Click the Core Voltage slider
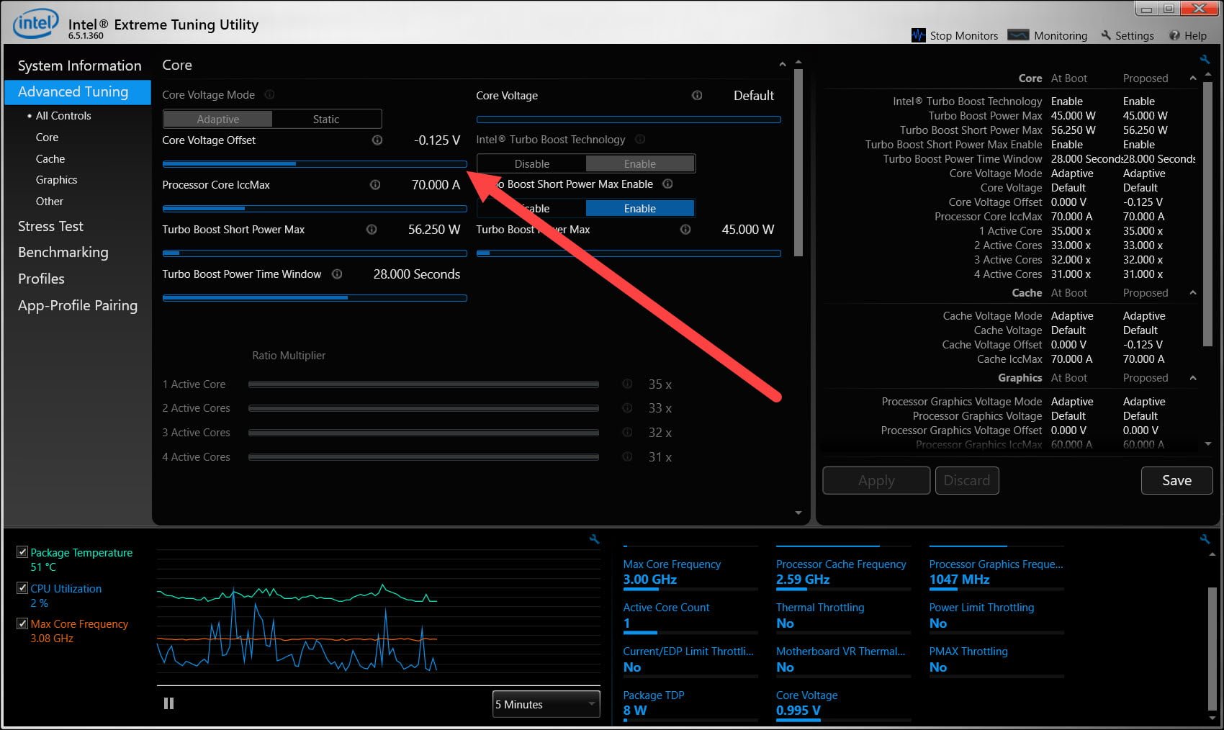Screen dimensions: 1224x730 (x=629, y=120)
